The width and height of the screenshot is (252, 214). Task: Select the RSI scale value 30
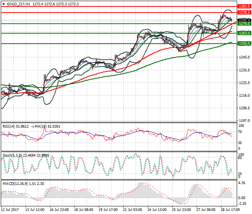240,143
